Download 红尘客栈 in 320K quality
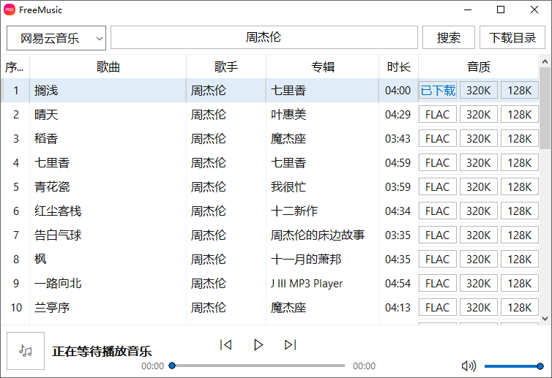The image size is (552, 378). (x=478, y=211)
